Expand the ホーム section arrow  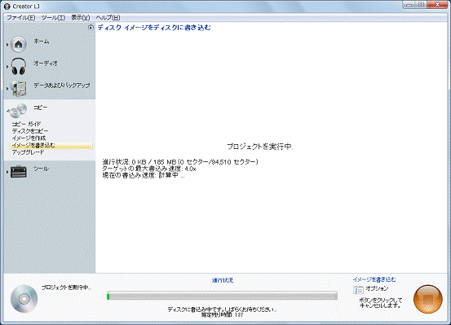[7, 45]
